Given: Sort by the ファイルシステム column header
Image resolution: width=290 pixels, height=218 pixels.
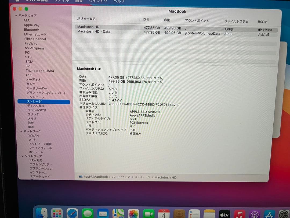Looking at the screenshot, I should pos(236,21).
